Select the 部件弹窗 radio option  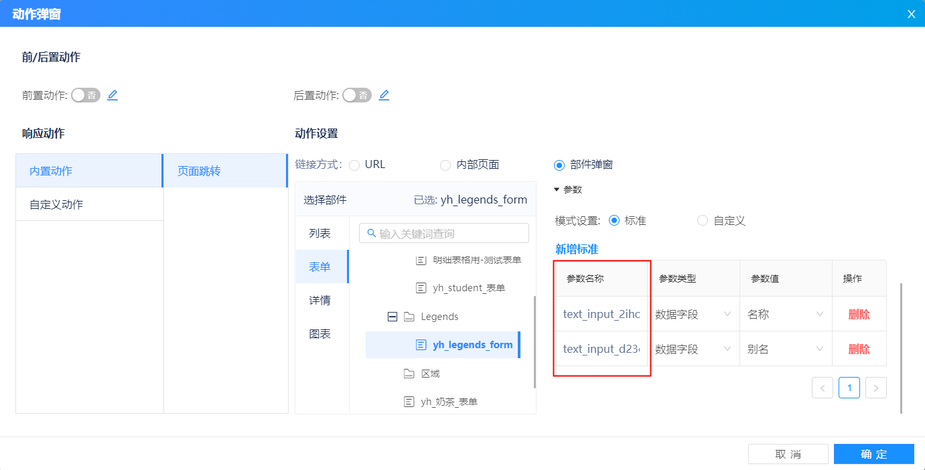pos(559,165)
